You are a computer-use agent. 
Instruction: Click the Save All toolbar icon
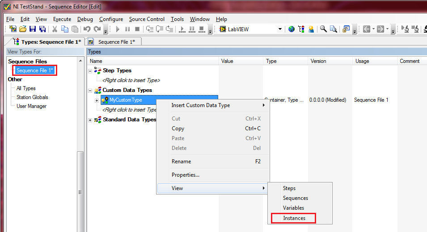point(42,29)
